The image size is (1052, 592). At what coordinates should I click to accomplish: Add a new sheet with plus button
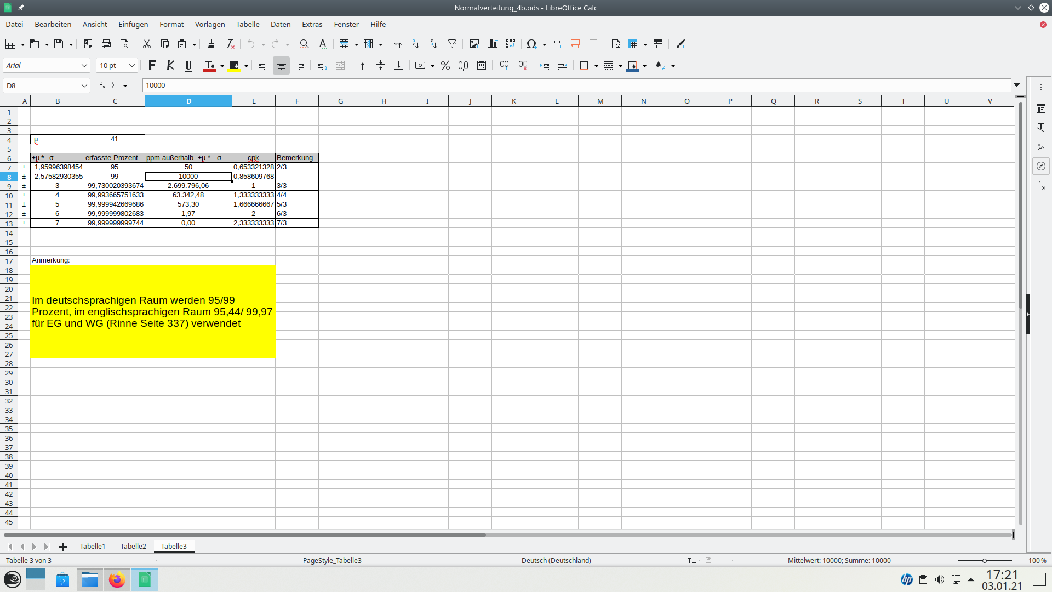63,547
